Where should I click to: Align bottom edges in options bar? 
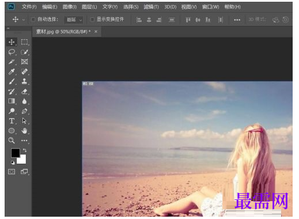pos(208,20)
